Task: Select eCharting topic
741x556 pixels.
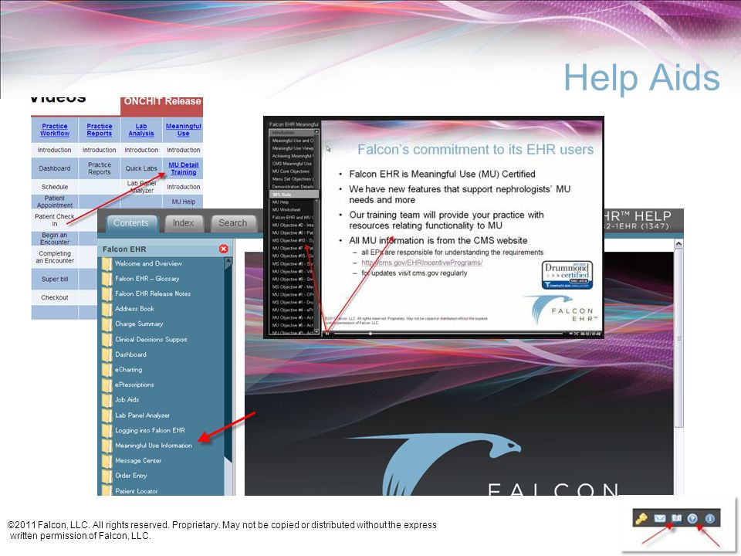Action: [129, 369]
